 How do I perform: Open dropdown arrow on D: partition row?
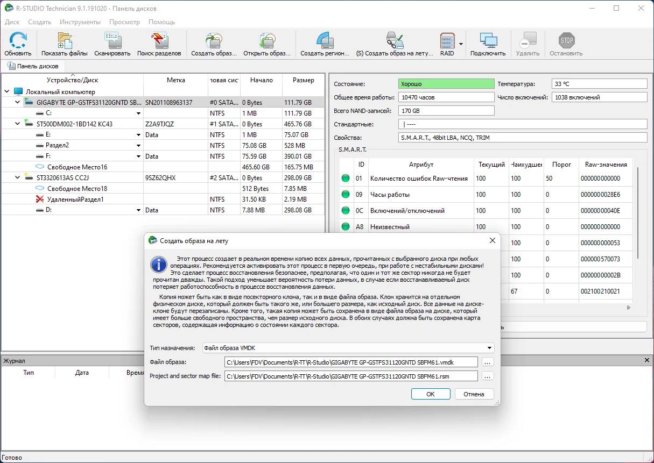(x=138, y=210)
